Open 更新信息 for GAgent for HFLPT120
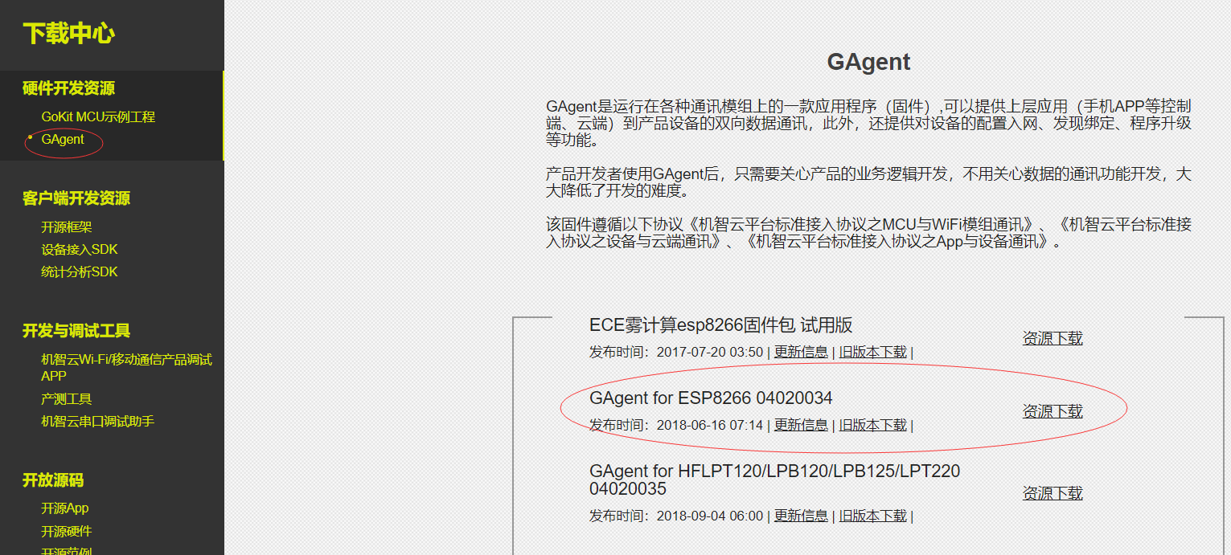1231x555 pixels. point(801,516)
